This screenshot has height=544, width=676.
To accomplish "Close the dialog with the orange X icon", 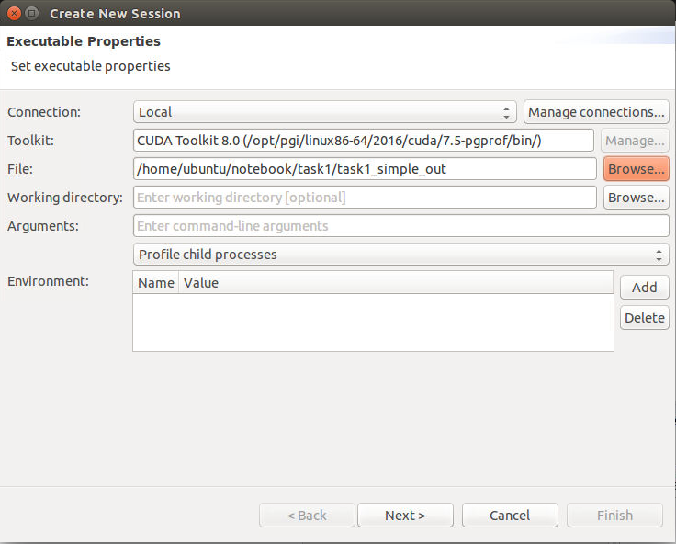I will [x=14, y=14].
